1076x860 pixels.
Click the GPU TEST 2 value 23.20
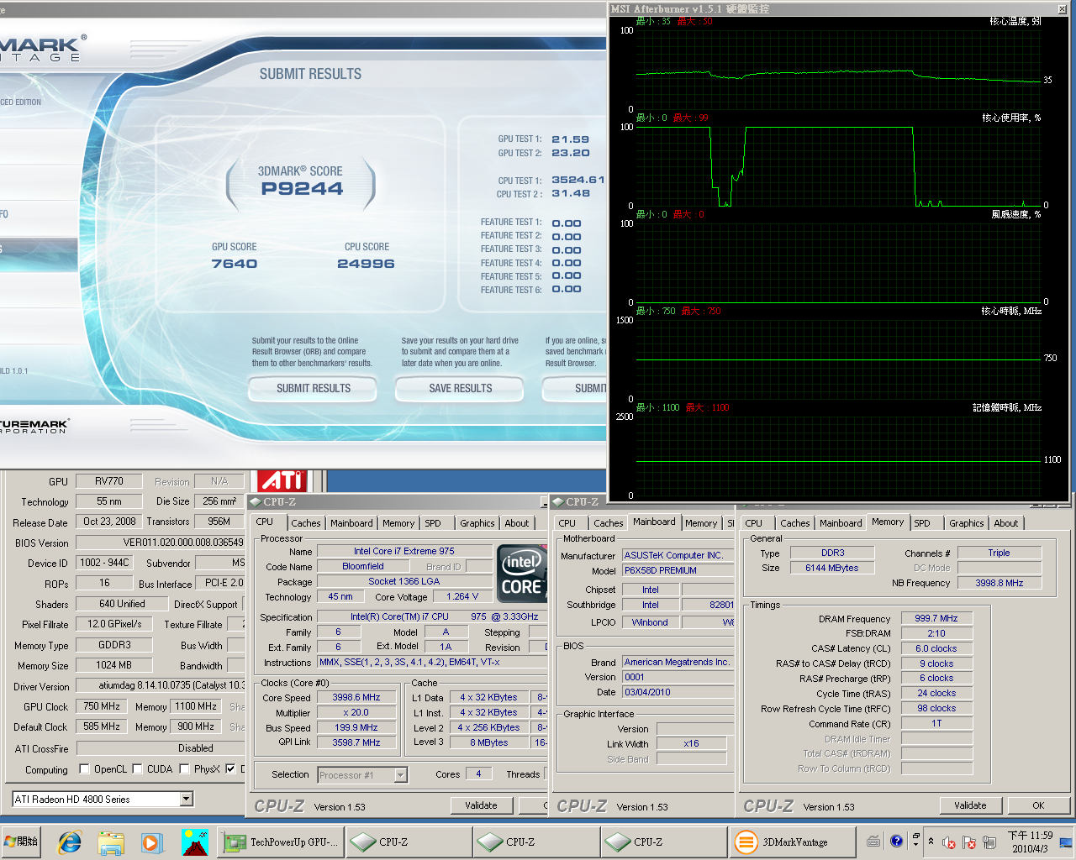pos(571,153)
